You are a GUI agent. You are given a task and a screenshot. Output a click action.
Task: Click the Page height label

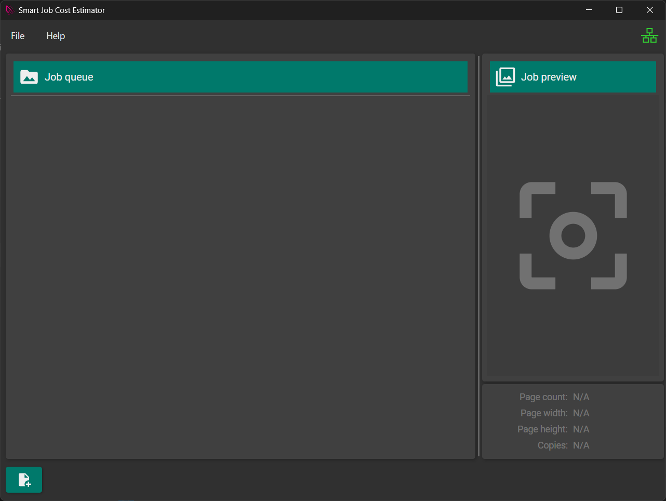(542, 429)
